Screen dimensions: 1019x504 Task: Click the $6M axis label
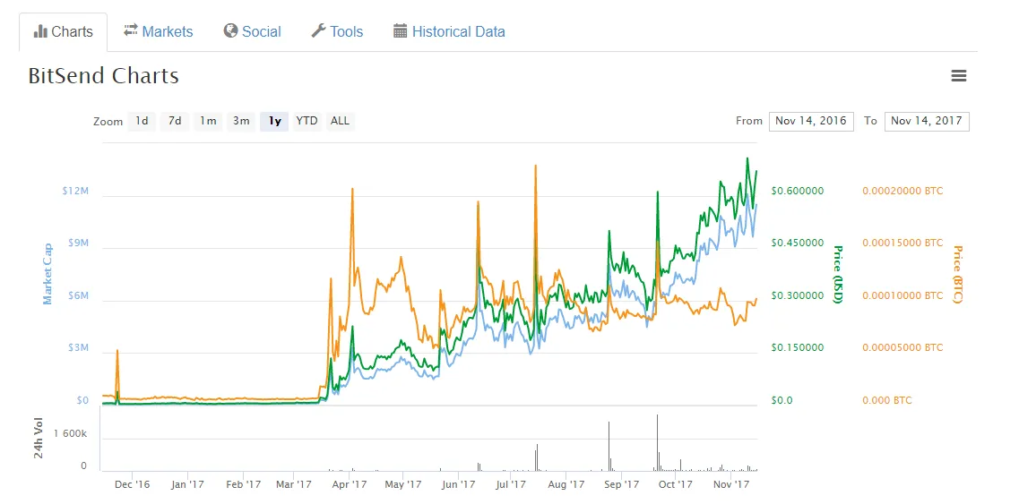pyautogui.click(x=78, y=295)
